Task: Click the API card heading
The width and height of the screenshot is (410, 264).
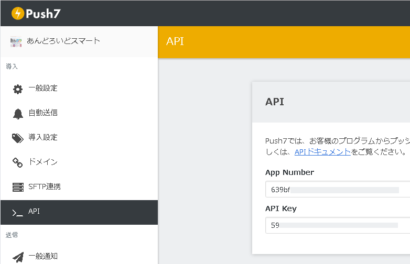Action: (x=275, y=102)
